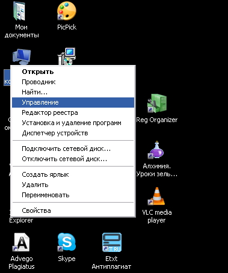This screenshot has height=273, width=228.
Task: Open Свойства at the menu bottom
Action: click(x=73, y=210)
